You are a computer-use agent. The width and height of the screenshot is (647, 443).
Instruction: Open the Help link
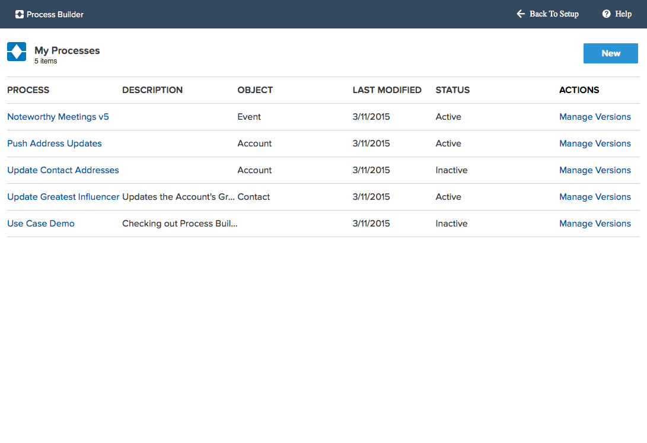coord(623,14)
